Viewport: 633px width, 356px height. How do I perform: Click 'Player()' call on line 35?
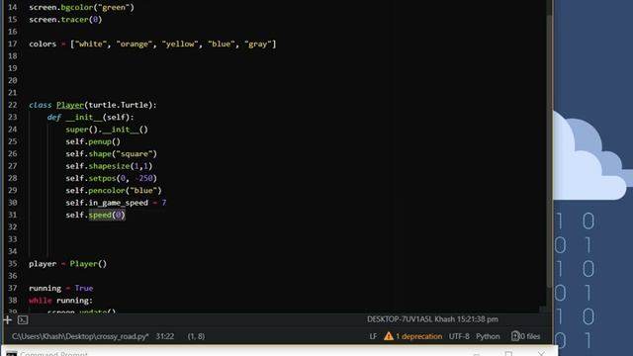[88, 264]
